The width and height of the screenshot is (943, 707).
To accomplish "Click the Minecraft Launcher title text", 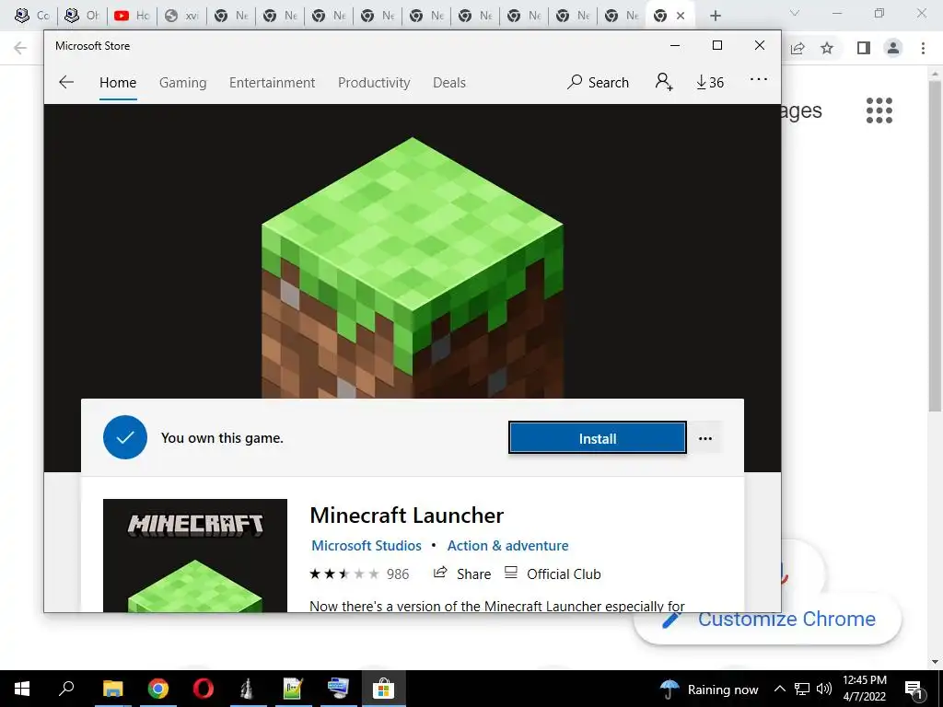I will tap(406, 516).
